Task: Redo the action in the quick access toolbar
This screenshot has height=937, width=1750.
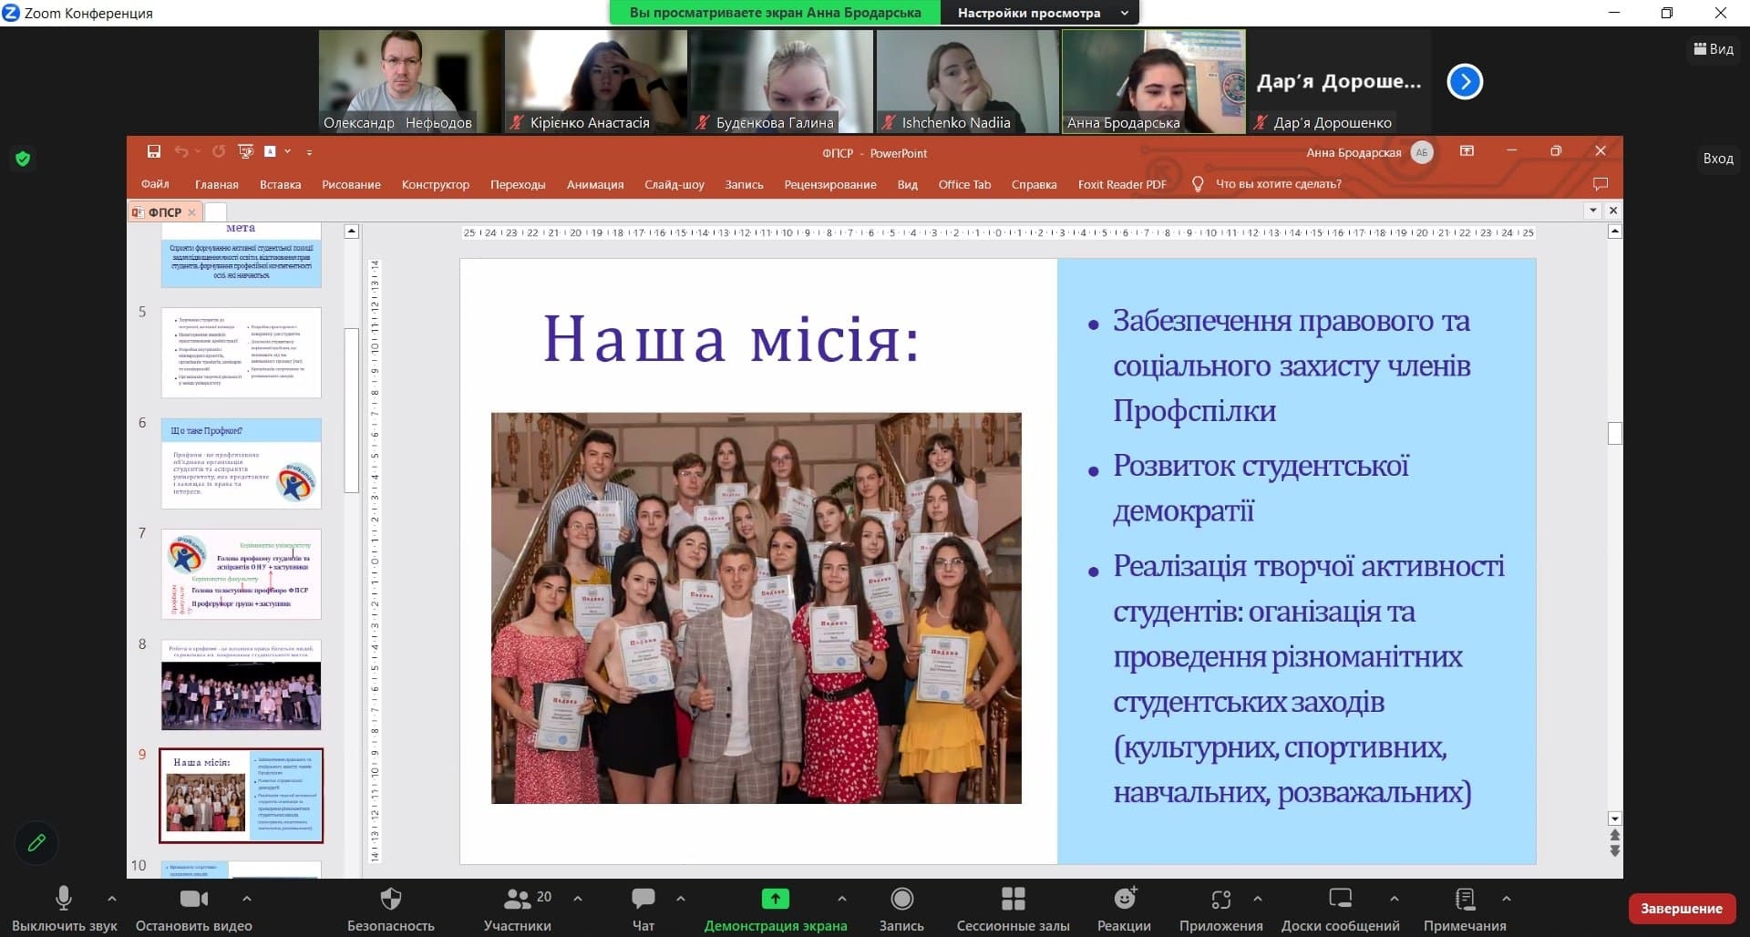Action: click(x=219, y=151)
